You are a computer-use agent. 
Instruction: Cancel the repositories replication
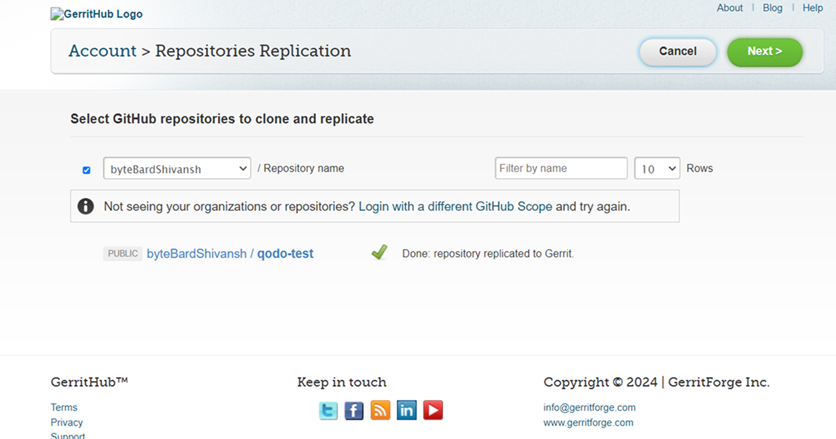pos(677,52)
